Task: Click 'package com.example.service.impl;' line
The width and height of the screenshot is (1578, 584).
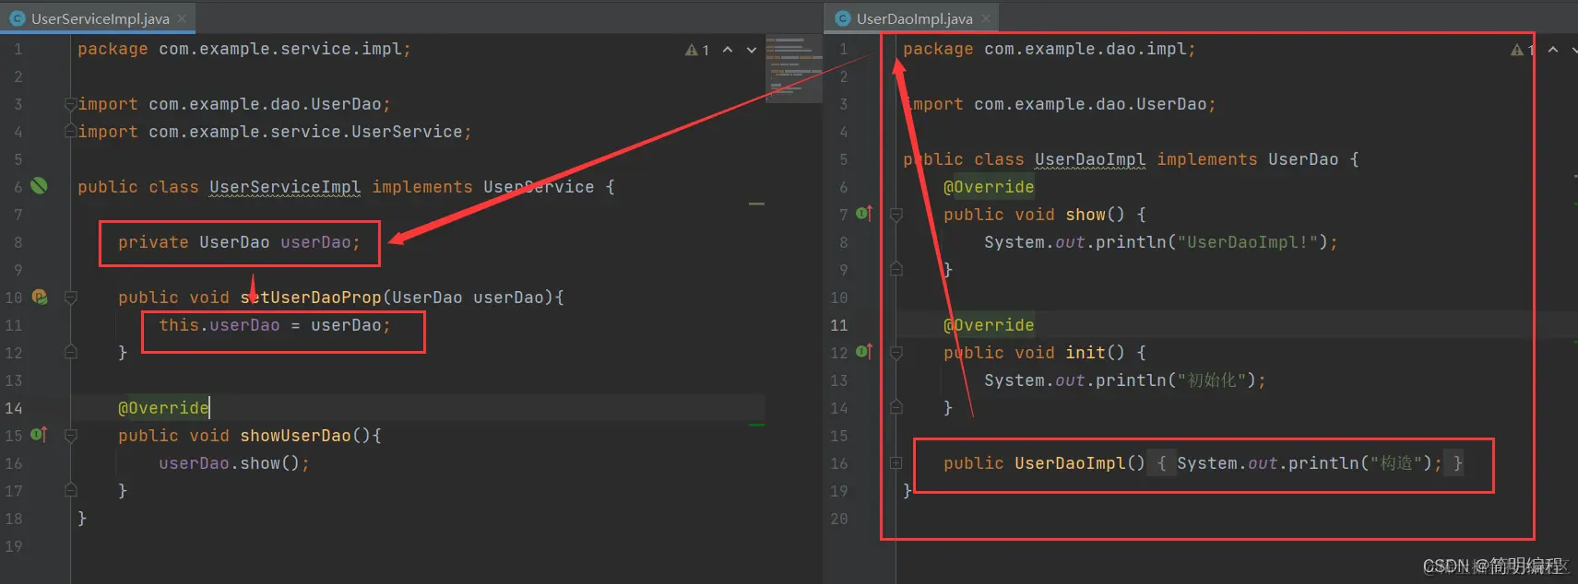Action: click(x=244, y=49)
